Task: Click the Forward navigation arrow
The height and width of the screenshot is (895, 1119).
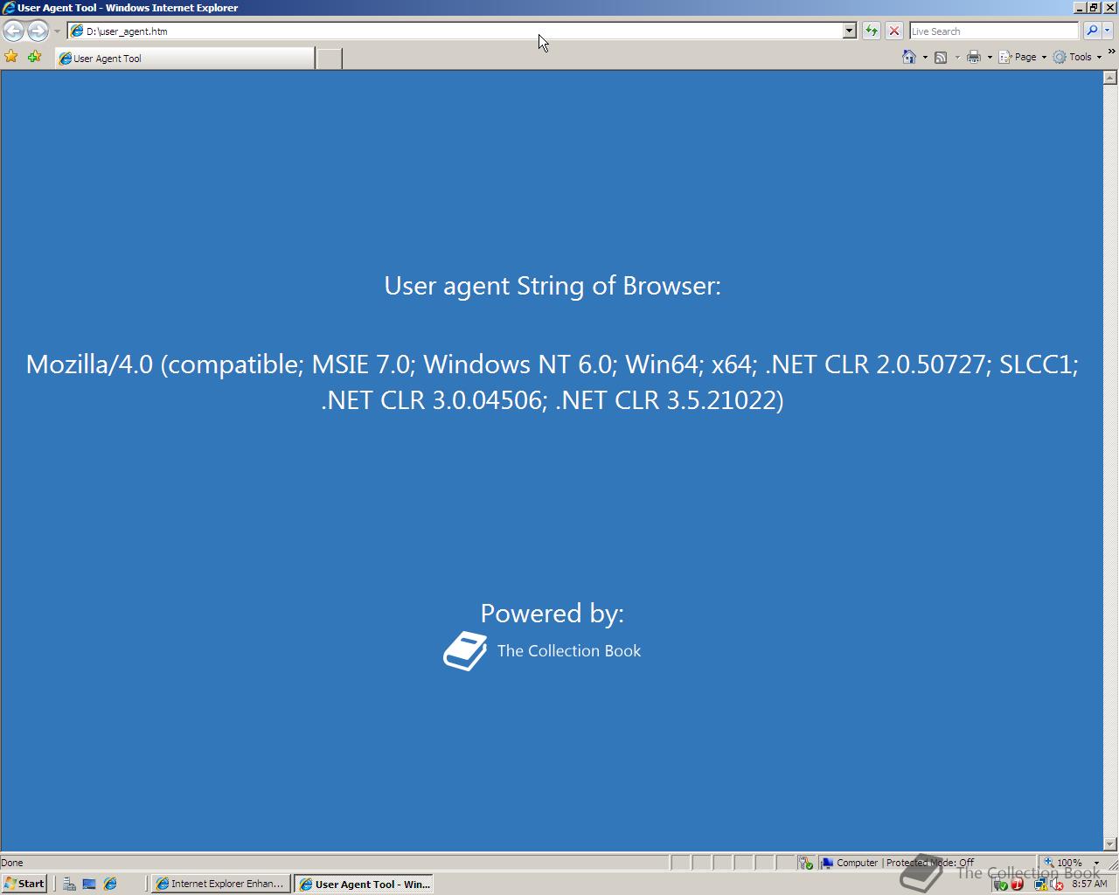Action: [38, 31]
